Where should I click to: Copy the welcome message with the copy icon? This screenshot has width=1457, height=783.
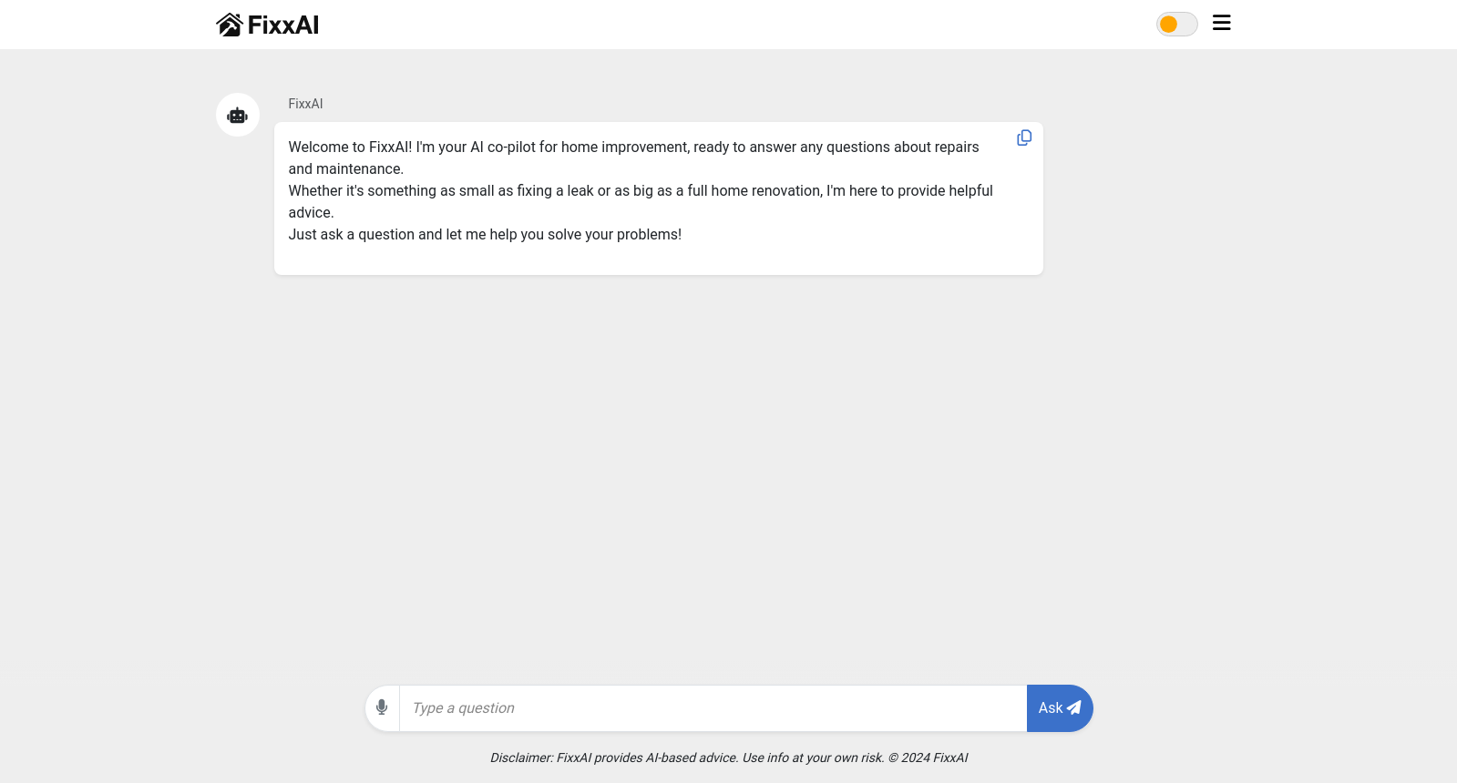[1024, 137]
